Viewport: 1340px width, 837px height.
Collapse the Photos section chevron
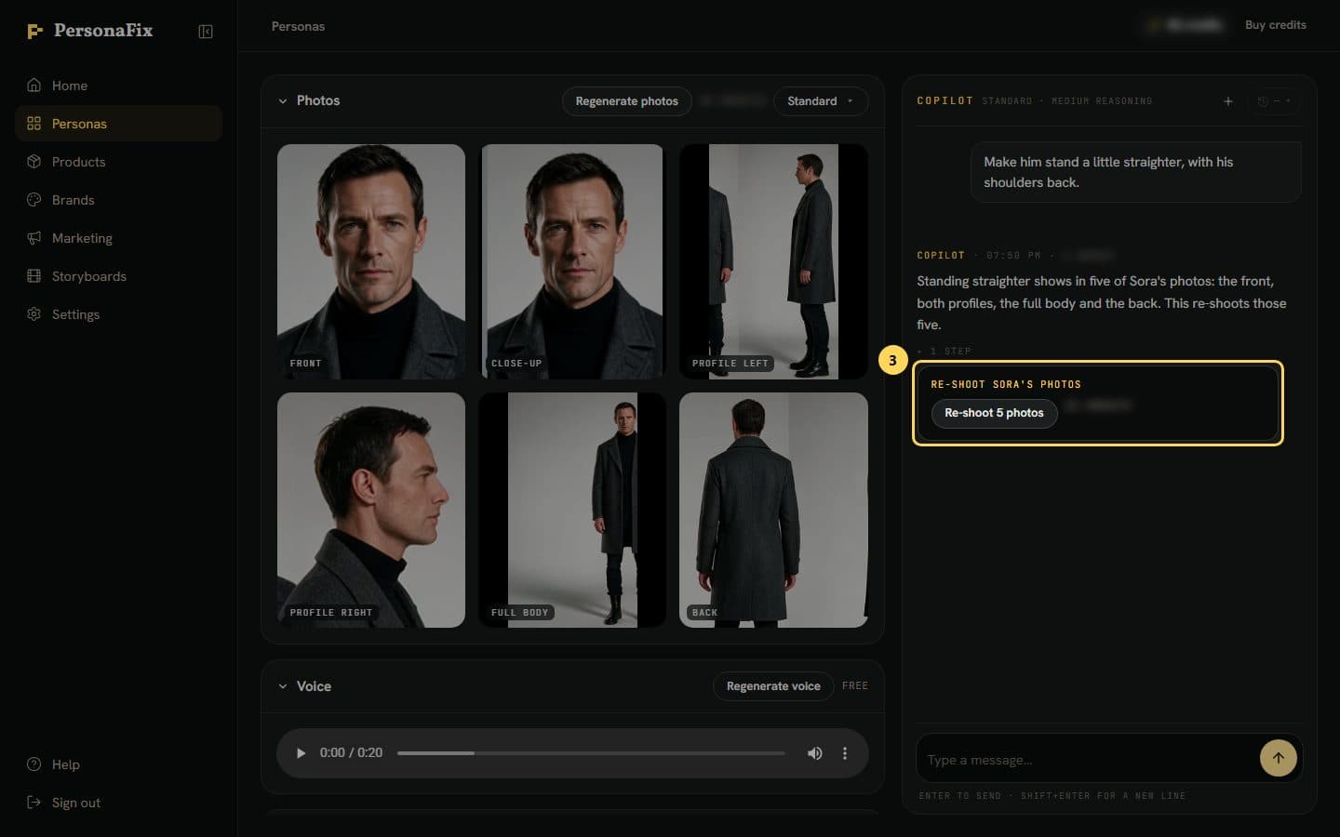tap(283, 101)
